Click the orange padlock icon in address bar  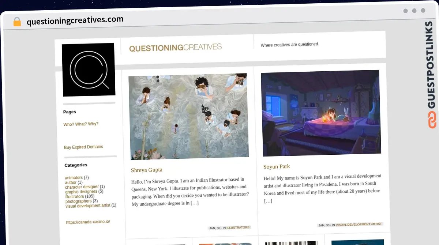click(17, 22)
